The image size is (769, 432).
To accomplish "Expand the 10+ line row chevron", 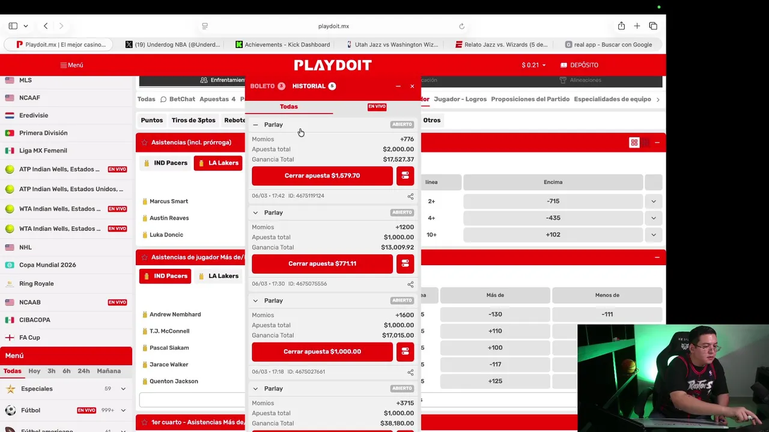I will 653,235.
